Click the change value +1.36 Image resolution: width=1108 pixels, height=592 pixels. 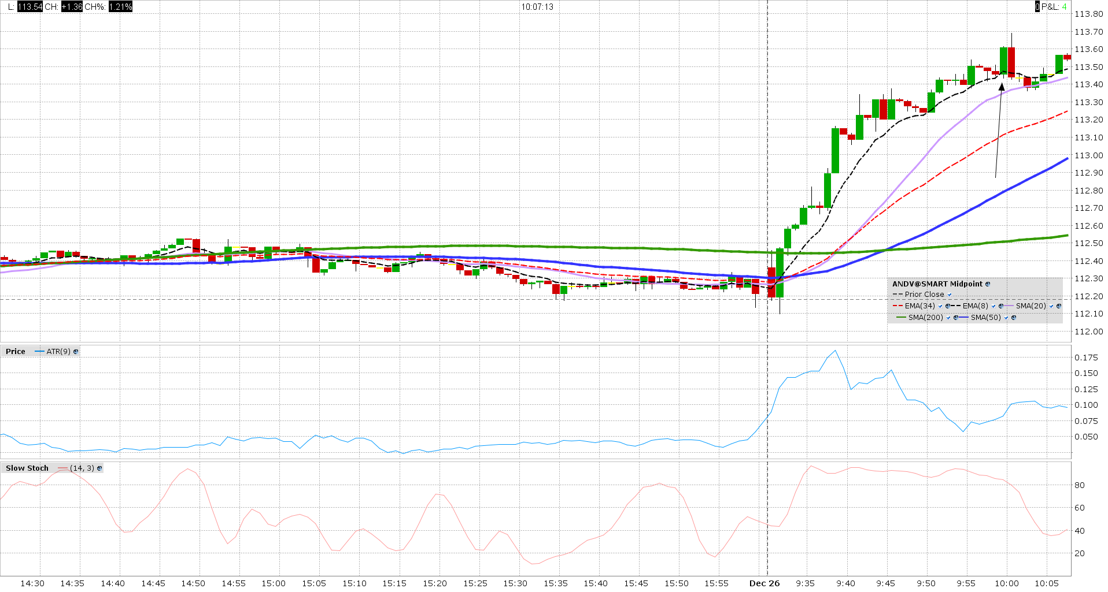click(72, 7)
